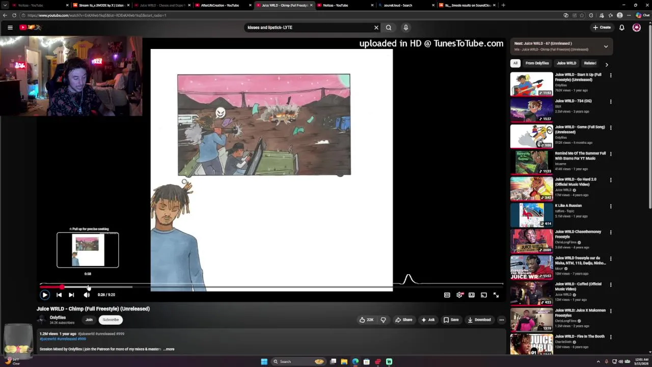Screen dimensions: 652x367
Task: Open the player settings gear
Action: pos(459,295)
